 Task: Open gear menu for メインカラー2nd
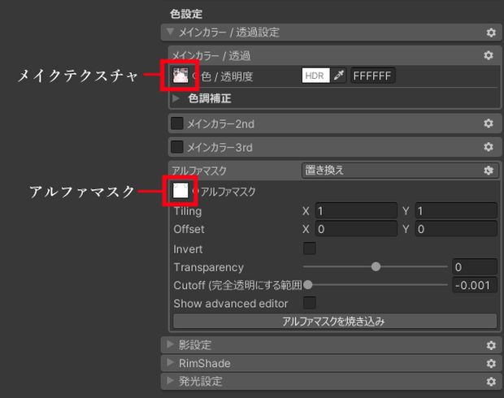click(489, 123)
